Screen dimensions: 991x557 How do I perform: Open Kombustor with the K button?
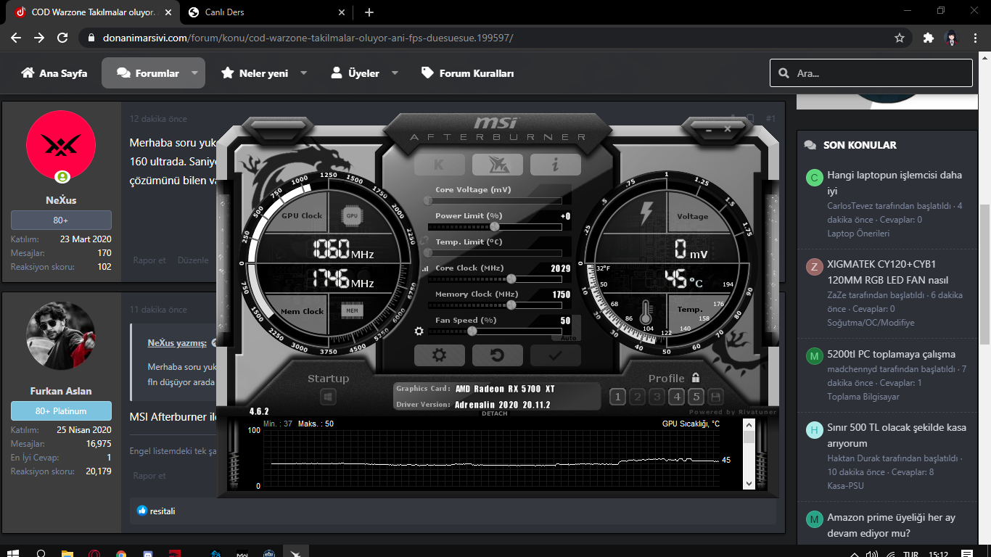pos(439,165)
